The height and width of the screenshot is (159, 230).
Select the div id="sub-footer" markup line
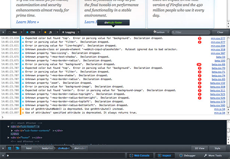(x=25, y=126)
